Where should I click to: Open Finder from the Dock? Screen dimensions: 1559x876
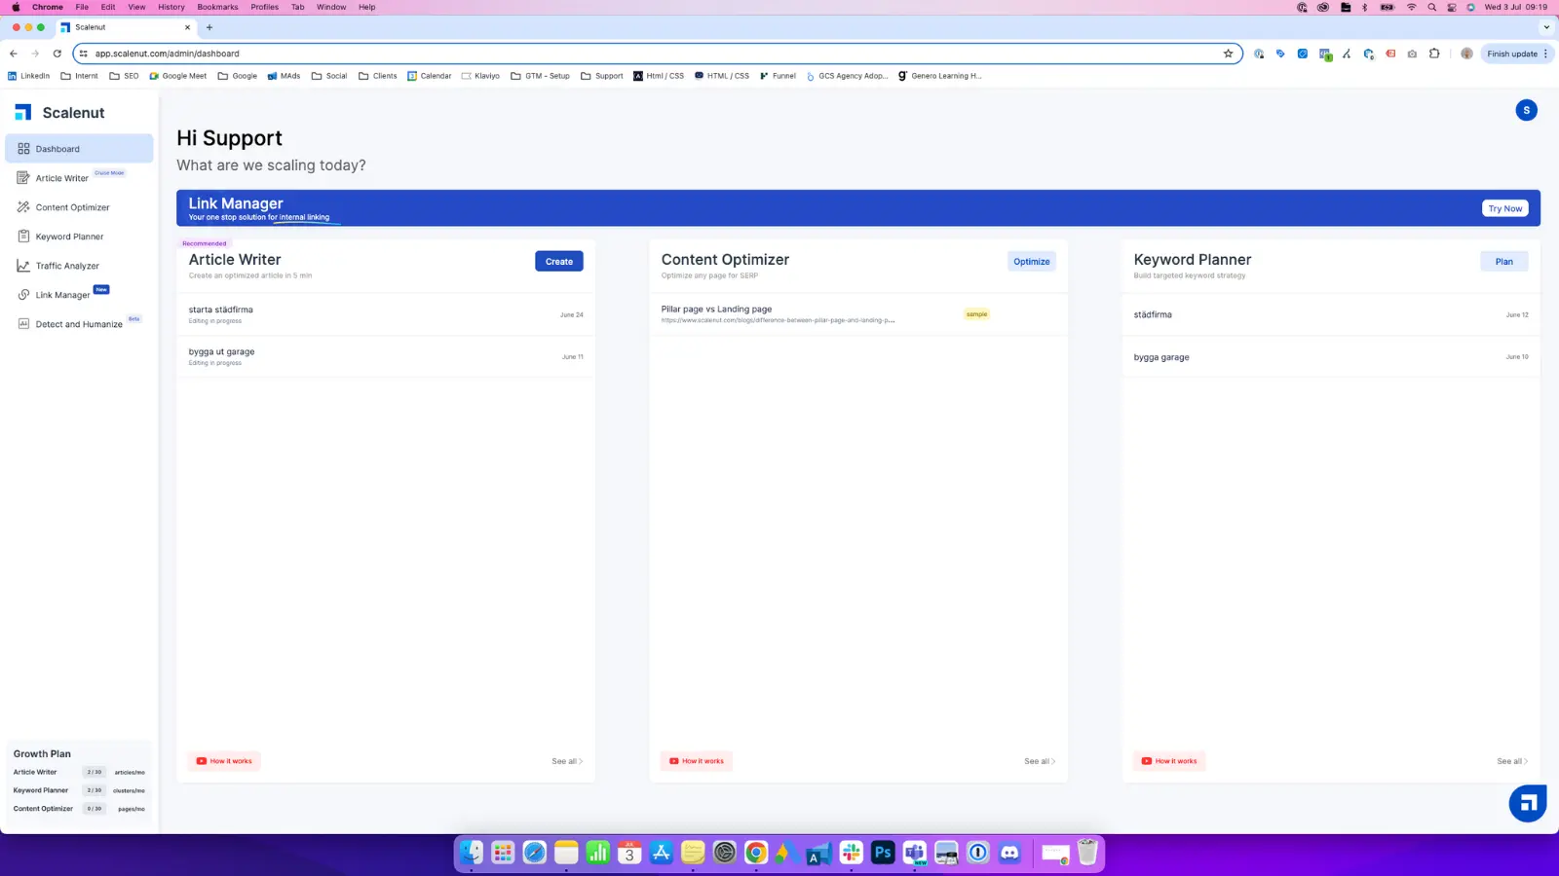point(472,854)
